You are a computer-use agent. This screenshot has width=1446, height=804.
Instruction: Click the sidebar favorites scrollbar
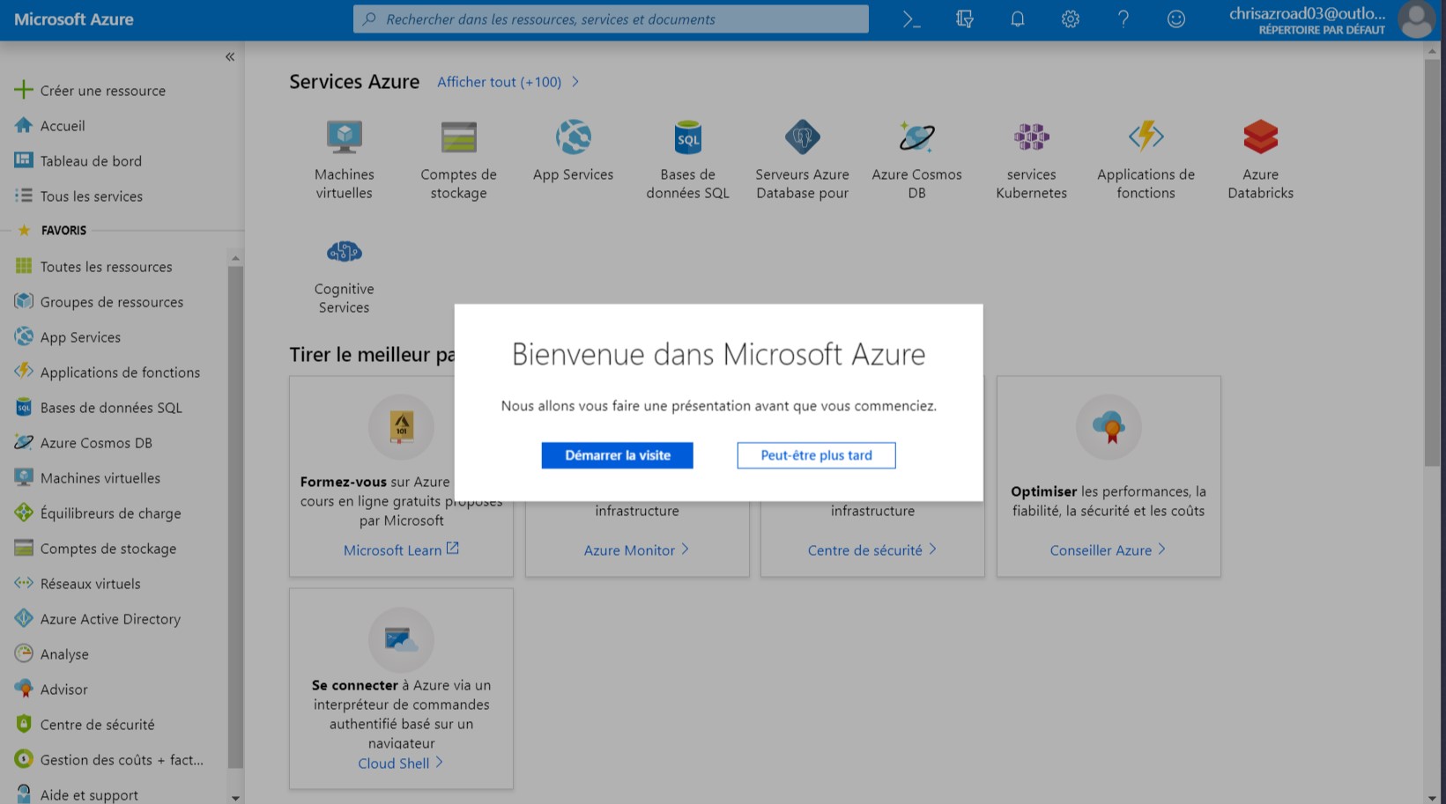234,516
